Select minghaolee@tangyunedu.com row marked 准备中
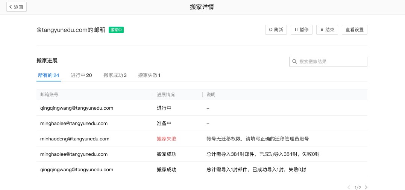The height and width of the screenshot is (190, 405). tap(74, 123)
